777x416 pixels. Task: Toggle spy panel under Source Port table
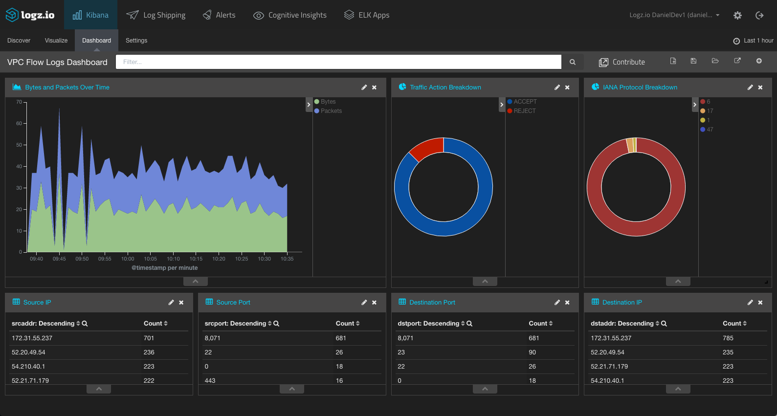coord(292,389)
